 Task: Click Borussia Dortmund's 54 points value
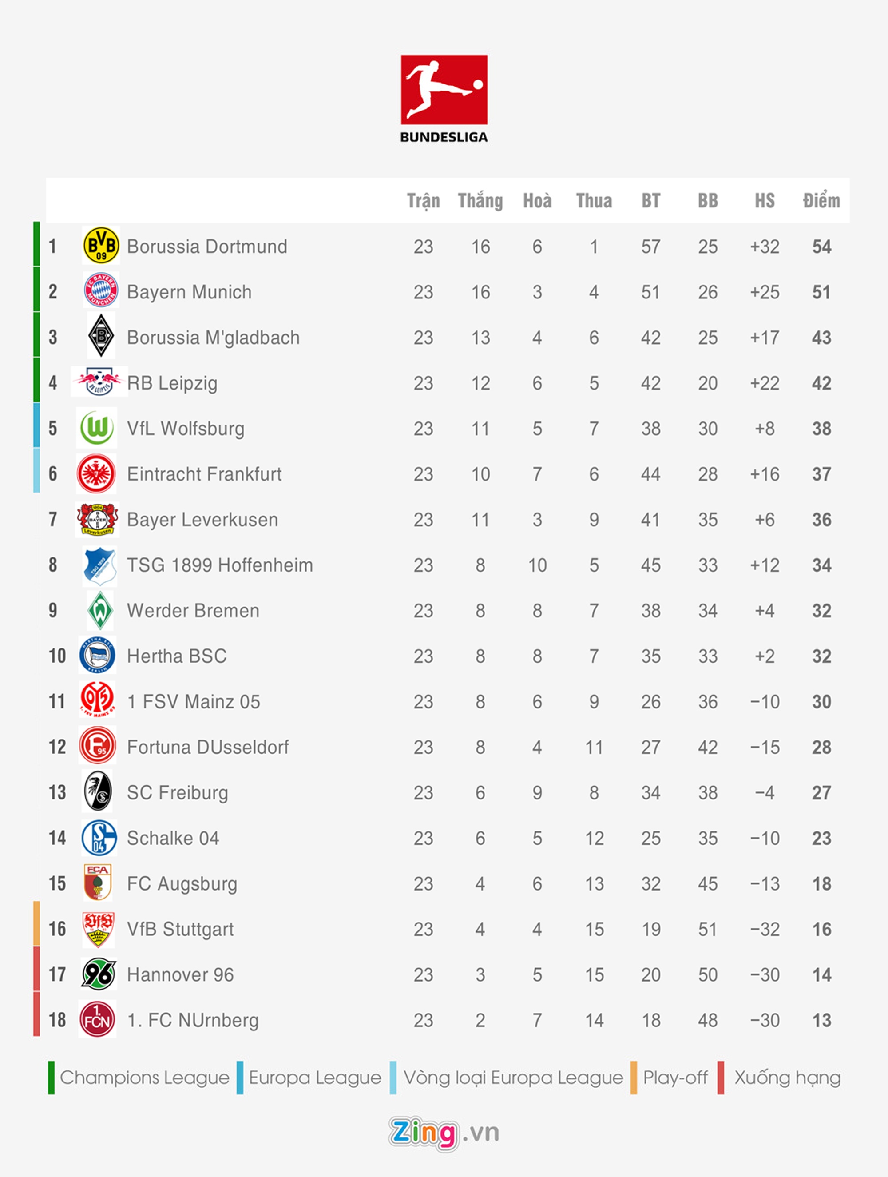point(821,247)
